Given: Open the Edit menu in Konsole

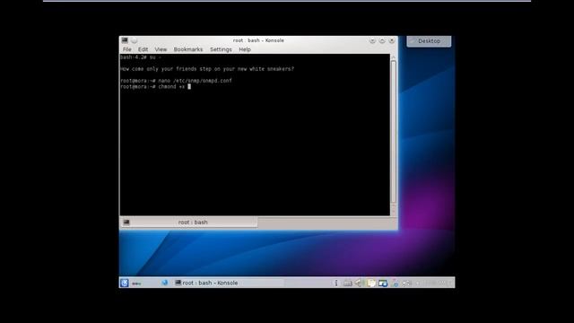Looking at the screenshot, I should point(143,49).
